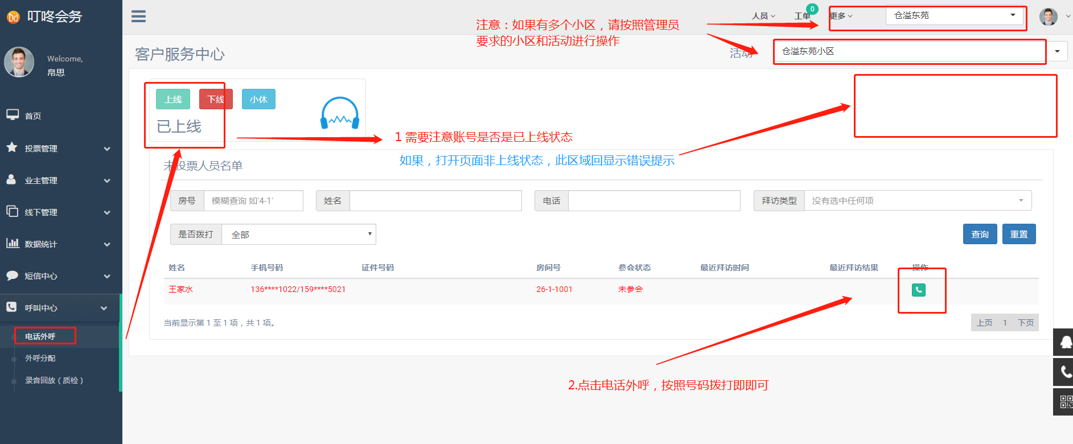Click the 参会状态 column header
Screen dimensions: 1073x444
(634, 268)
